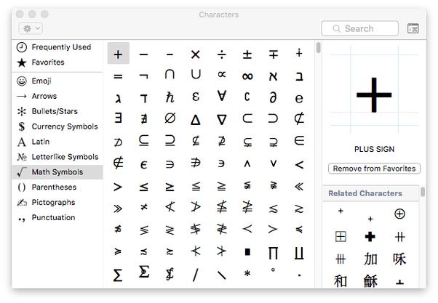Select the h-bar ℏ symbol
The height and width of the screenshot is (303, 438).
pos(170,97)
